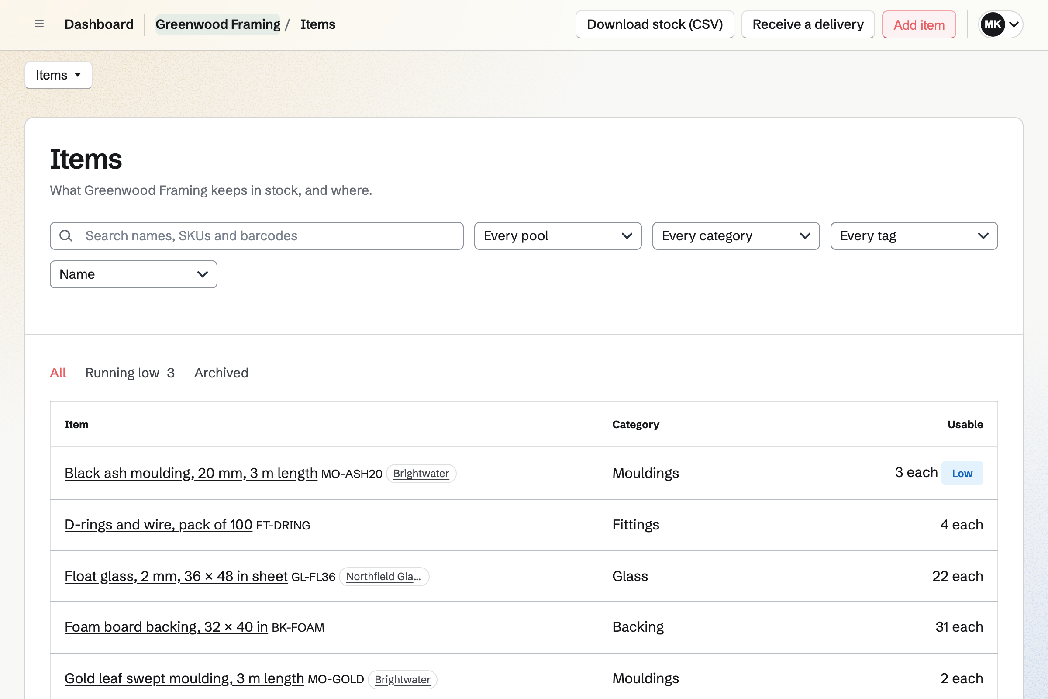Click the Usable column header

[965, 424]
